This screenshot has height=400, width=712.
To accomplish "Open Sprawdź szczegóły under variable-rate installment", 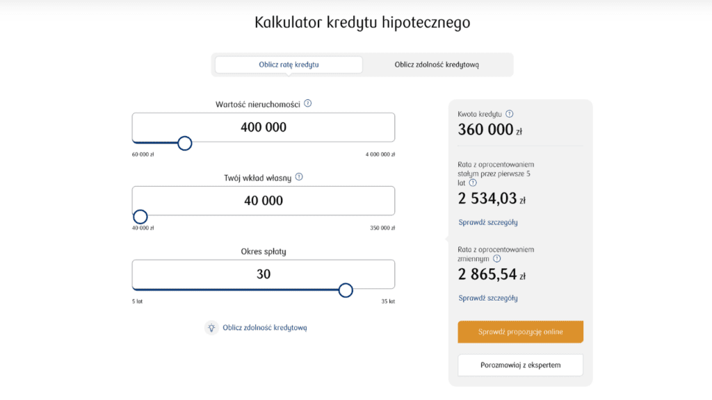I will pos(487,298).
